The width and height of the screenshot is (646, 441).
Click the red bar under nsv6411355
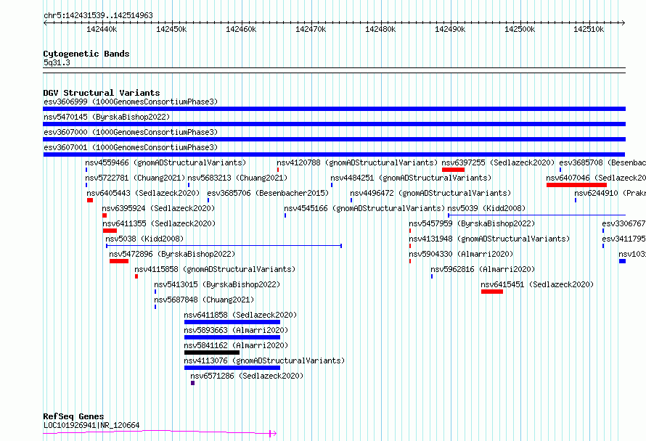(110, 231)
